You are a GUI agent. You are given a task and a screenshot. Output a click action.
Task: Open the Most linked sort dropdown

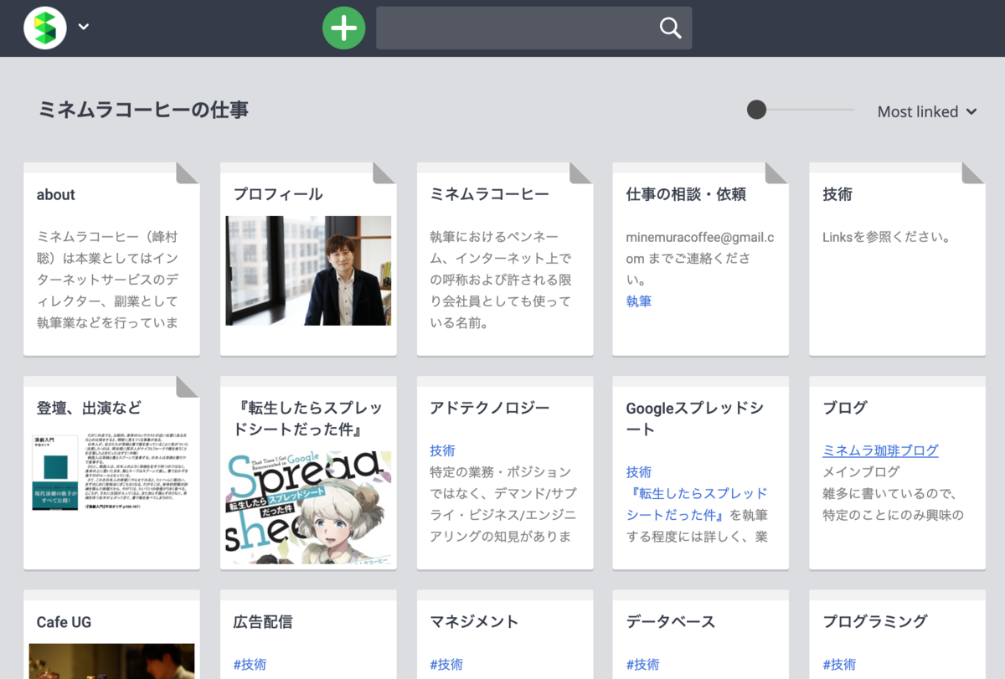point(927,111)
